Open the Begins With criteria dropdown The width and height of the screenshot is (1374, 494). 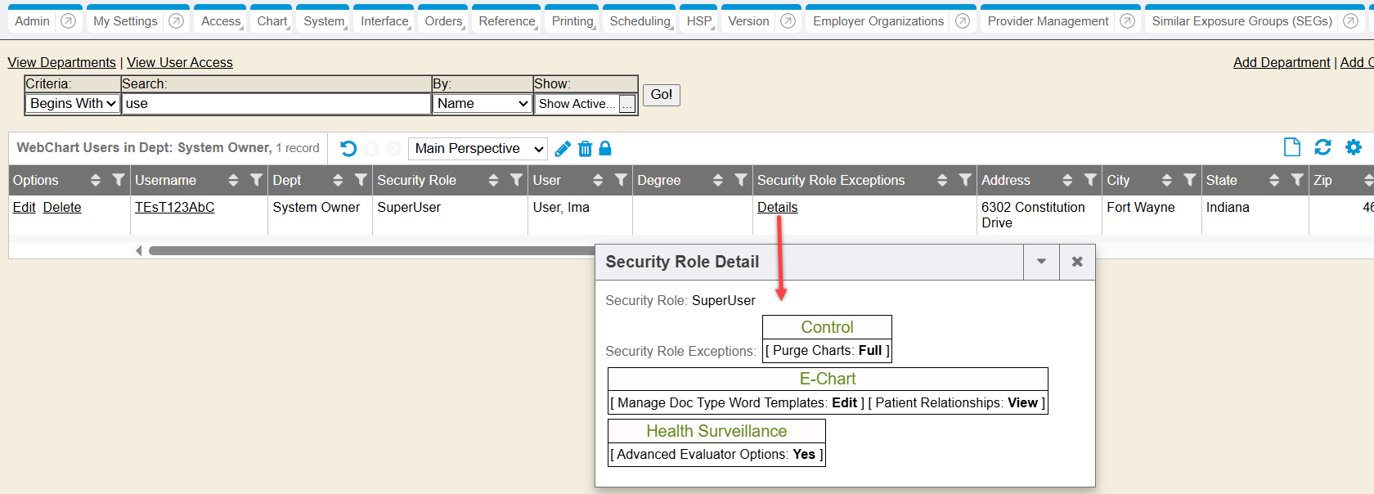[73, 104]
